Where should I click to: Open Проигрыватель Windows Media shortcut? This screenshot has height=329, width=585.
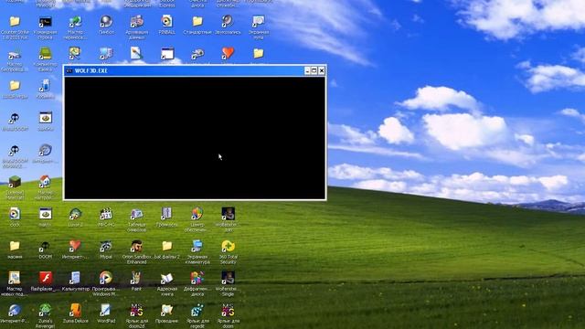pos(106,278)
